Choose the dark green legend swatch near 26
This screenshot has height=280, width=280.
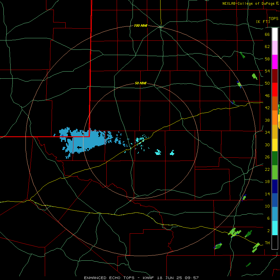point(275,158)
